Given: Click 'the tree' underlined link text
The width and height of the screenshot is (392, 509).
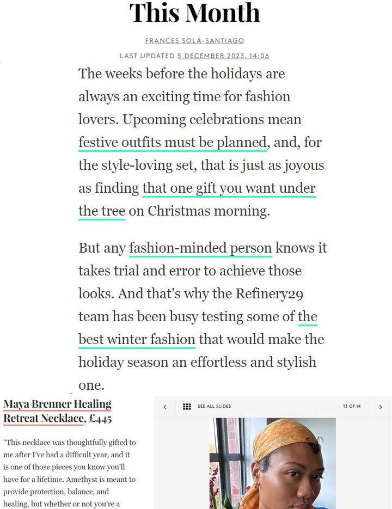Looking at the screenshot, I should (x=102, y=211).
